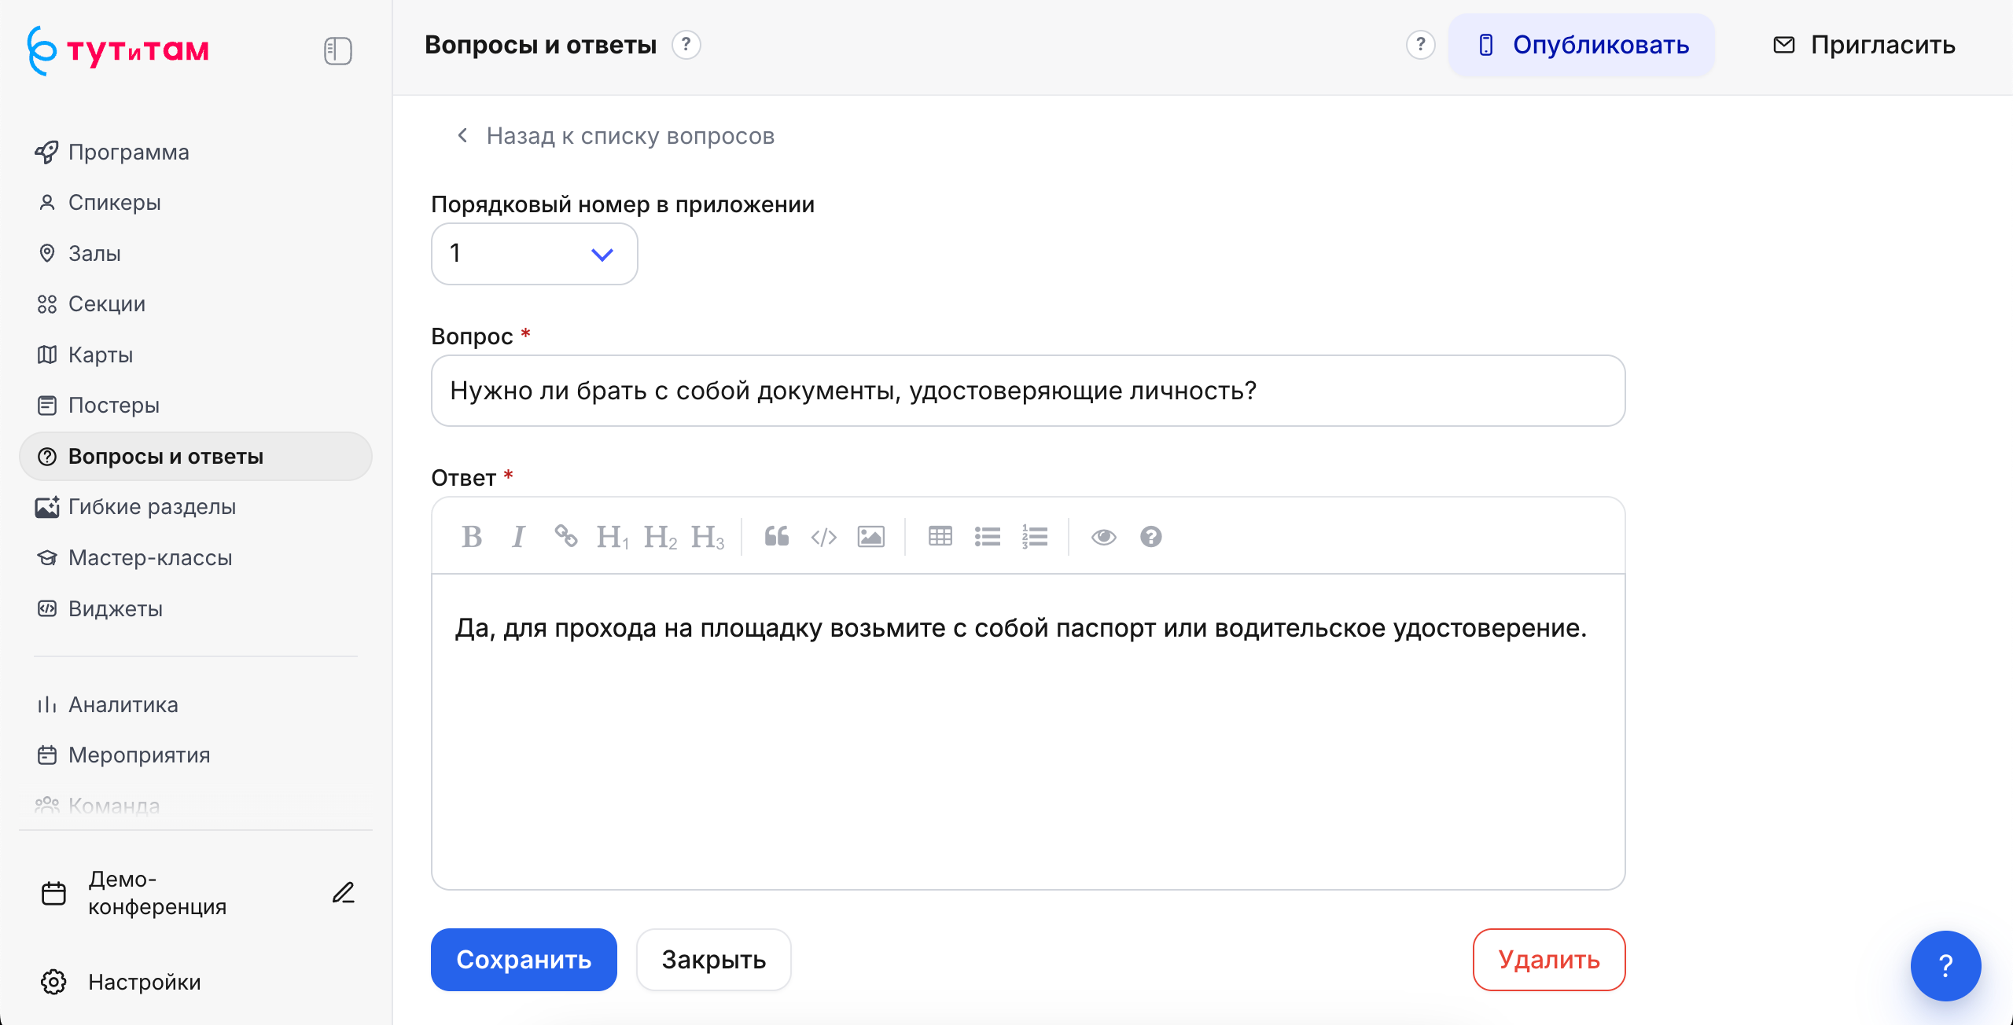Image resolution: width=2013 pixels, height=1025 pixels.
Task: Click the map icon beside Карты
Action: coord(47,355)
